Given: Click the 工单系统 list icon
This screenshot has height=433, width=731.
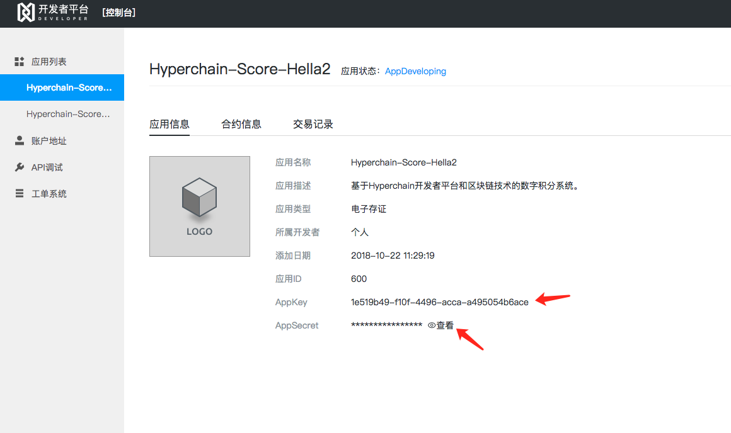Looking at the screenshot, I should (19, 193).
